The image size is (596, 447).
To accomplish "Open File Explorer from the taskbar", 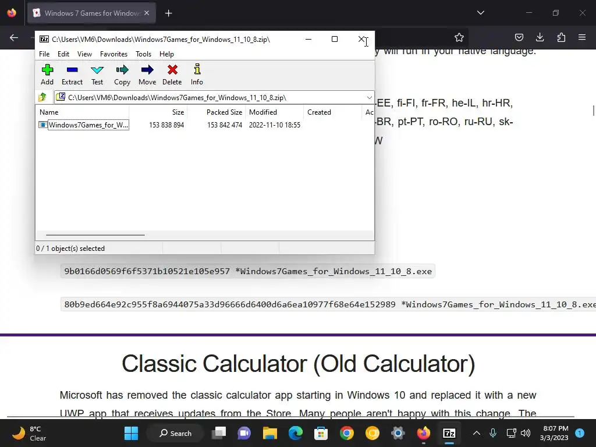I will 270,433.
